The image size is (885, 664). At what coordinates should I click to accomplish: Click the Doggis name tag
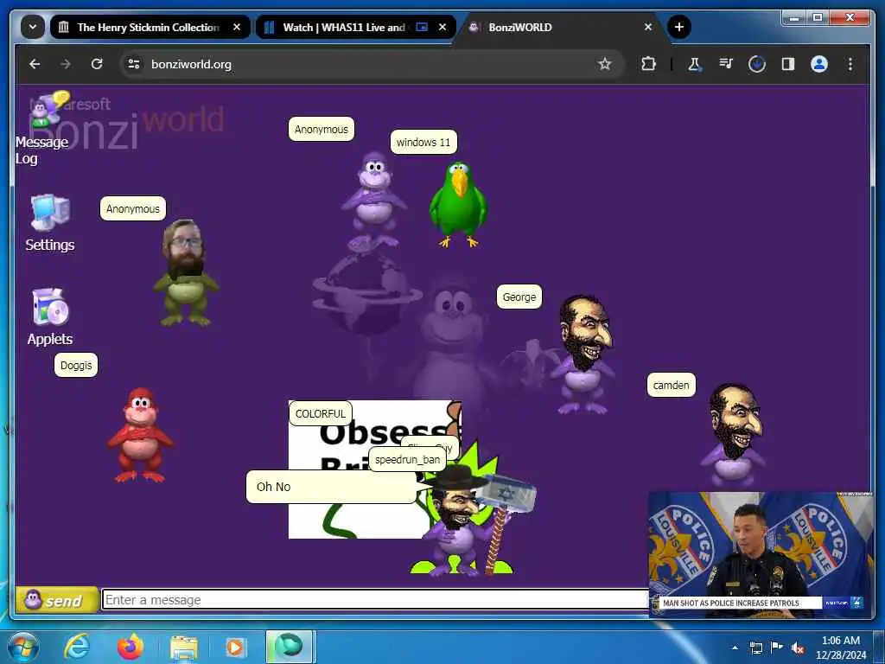pos(76,366)
